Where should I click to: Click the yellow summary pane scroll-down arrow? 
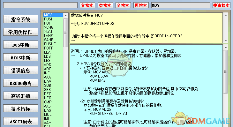(x=226, y=41)
